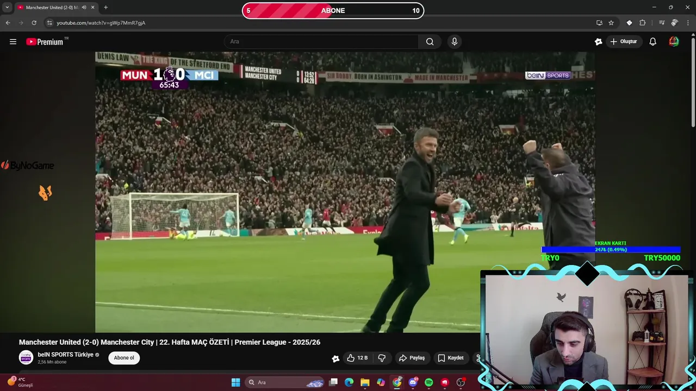696x391 pixels.
Task: Select the Manchester United (2-0) tab
Action: tap(56, 8)
